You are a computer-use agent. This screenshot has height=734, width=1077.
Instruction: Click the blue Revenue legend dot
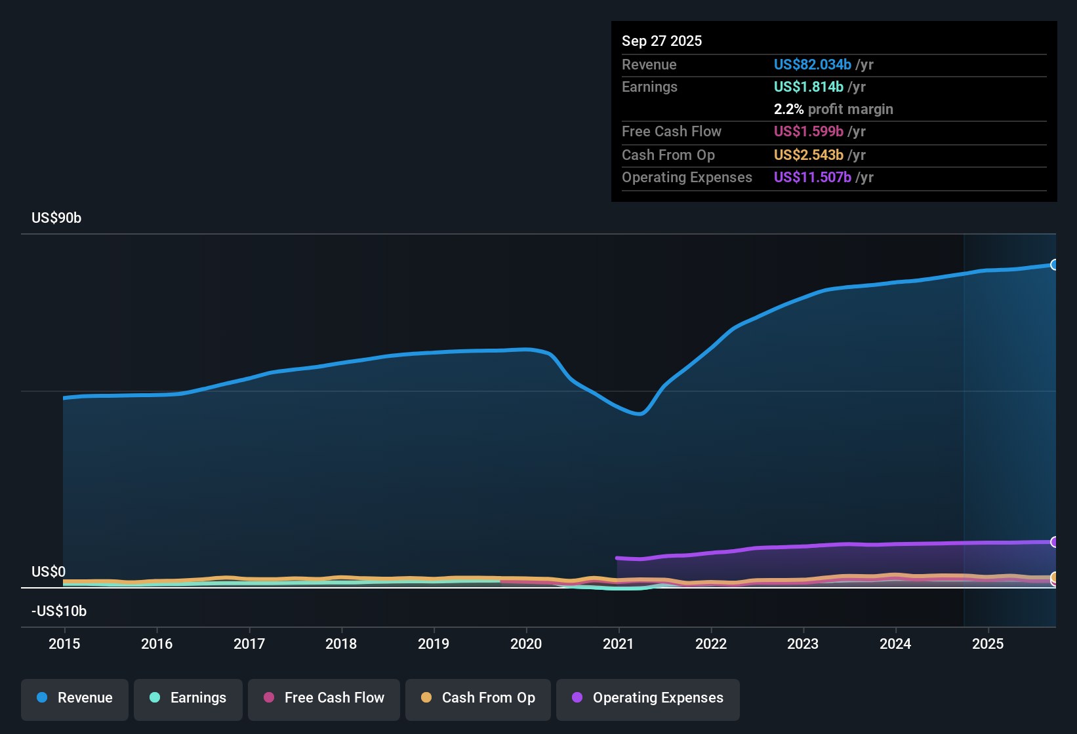41,698
